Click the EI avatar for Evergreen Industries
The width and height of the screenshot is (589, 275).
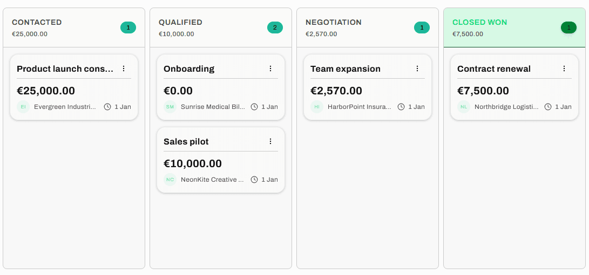[x=23, y=107]
